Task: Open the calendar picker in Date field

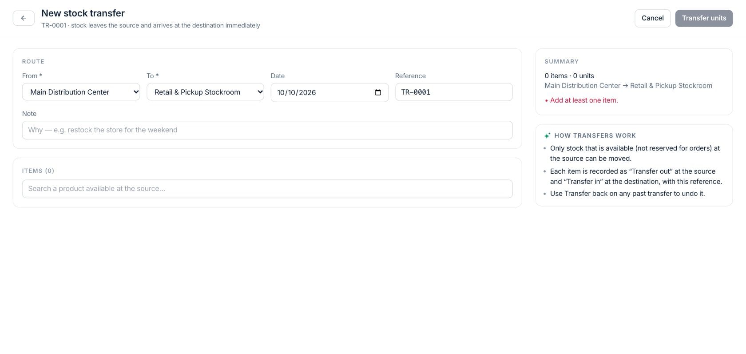Action: (378, 92)
